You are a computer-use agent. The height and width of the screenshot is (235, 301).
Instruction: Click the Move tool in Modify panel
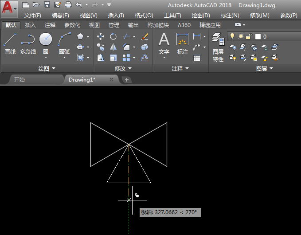coord(101,36)
